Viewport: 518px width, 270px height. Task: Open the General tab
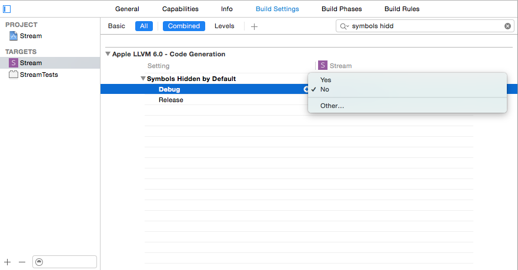pos(127,9)
